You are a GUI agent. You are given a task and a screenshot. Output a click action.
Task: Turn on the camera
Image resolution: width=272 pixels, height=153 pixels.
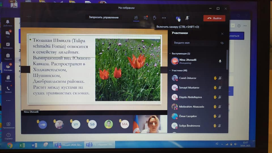click(x=178, y=18)
